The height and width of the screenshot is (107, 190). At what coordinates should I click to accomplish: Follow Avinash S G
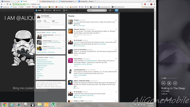click(x=44, y=50)
